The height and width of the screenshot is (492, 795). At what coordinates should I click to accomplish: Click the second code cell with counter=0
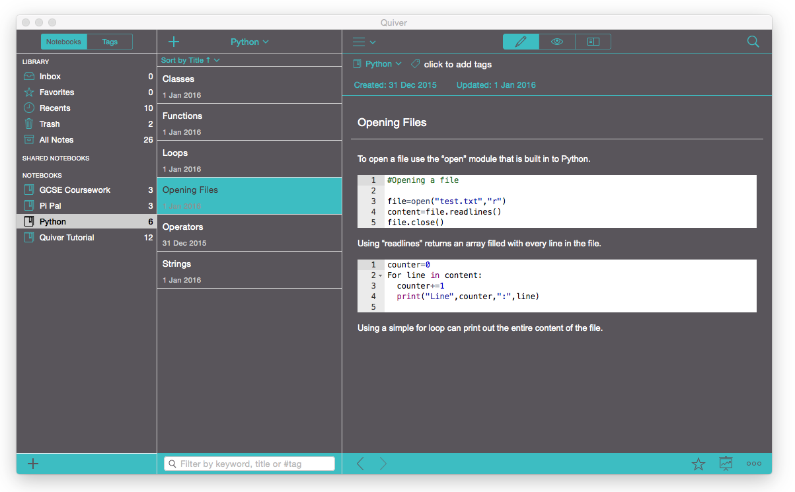[556, 286]
